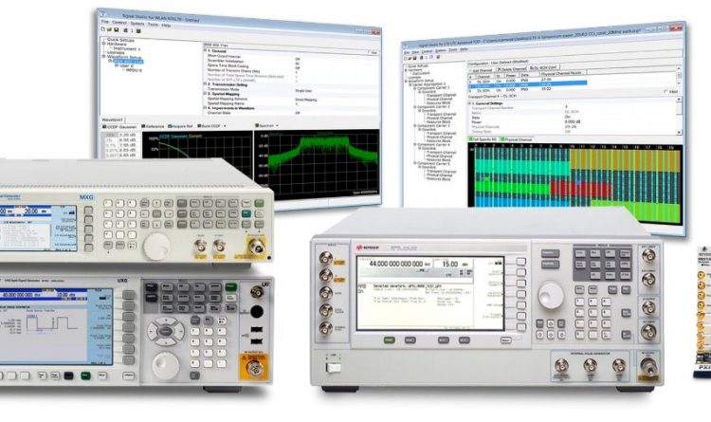Viewport: 711px width, 422px height.
Task: Select Quick Setups in WLAN window tree
Action: tap(120, 40)
